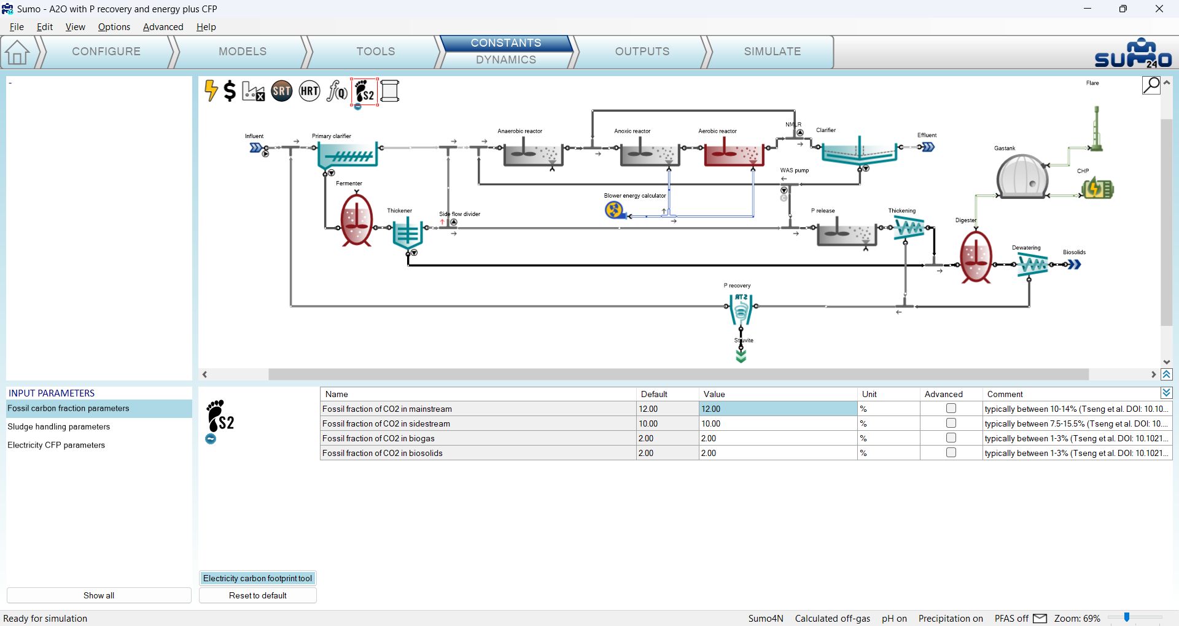The width and height of the screenshot is (1179, 626).
Task: Select the S2 carbon footprint tool icon
Action: (364, 92)
